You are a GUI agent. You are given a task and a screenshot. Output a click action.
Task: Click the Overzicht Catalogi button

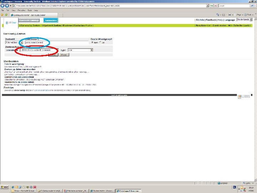[29, 20]
